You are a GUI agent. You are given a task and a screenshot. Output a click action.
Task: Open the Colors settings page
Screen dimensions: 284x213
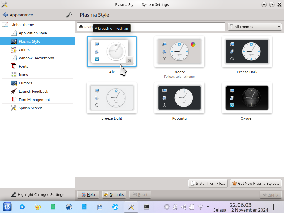[37, 50]
